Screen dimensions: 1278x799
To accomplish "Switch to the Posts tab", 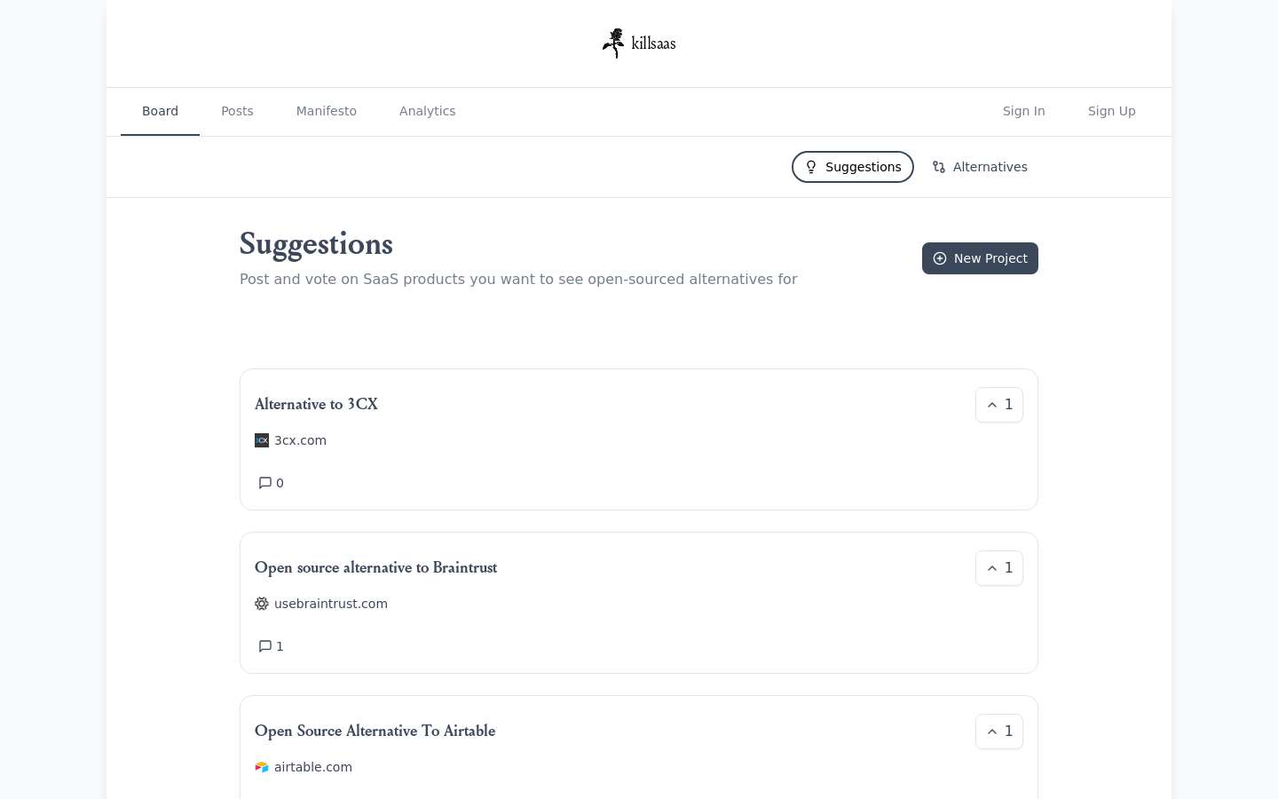I will coord(237,111).
